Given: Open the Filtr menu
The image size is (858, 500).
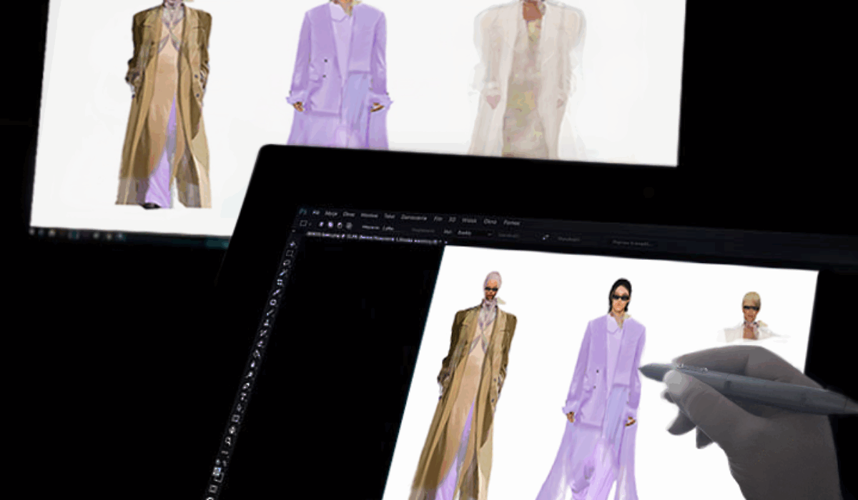Looking at the screenshot, I should (438, 219).
